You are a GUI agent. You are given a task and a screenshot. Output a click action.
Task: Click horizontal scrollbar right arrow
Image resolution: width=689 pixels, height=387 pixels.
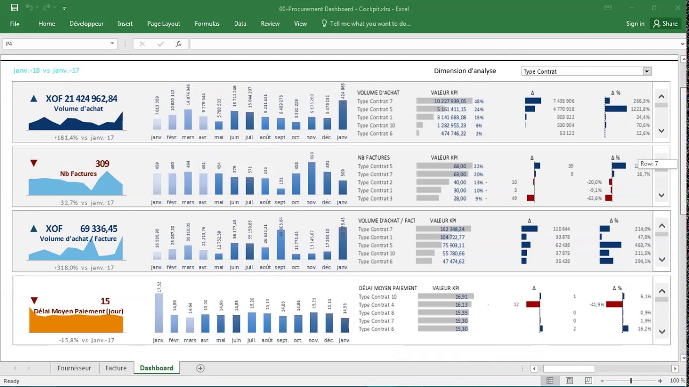click(675, 369)
